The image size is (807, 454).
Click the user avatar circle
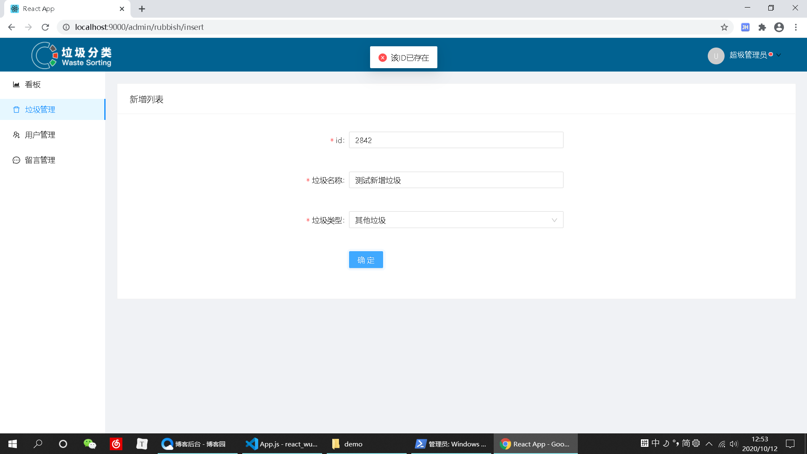tap(716, 56)
